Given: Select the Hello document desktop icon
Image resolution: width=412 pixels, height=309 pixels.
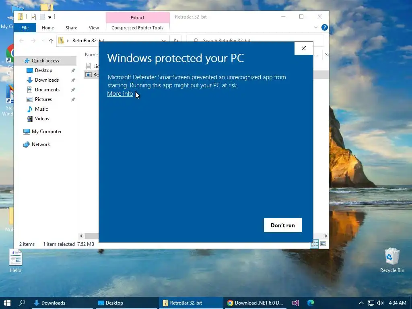Looking at the screenshot, I should point(16,261).
